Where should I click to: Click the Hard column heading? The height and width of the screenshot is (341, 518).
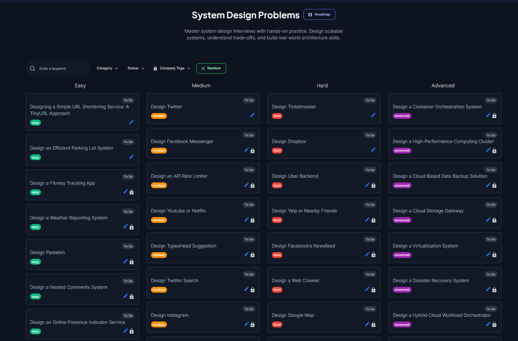322,85
